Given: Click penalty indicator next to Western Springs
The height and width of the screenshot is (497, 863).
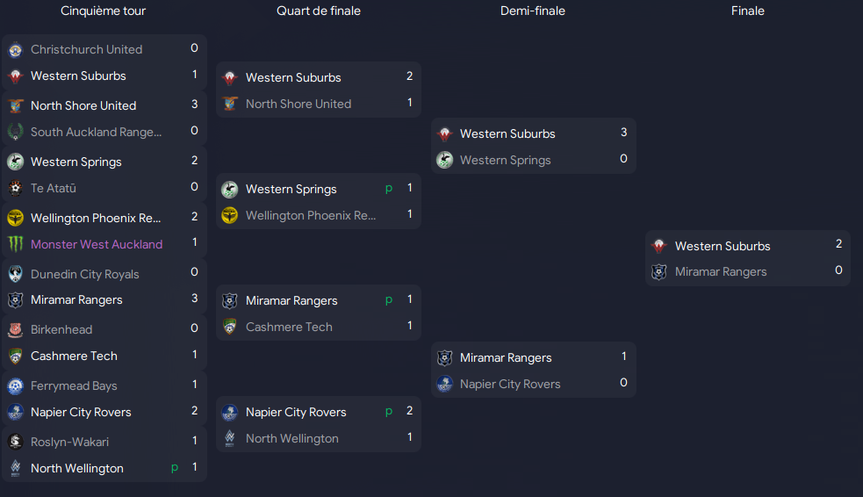Looking at the screenshot, I should tap(389, 189).
